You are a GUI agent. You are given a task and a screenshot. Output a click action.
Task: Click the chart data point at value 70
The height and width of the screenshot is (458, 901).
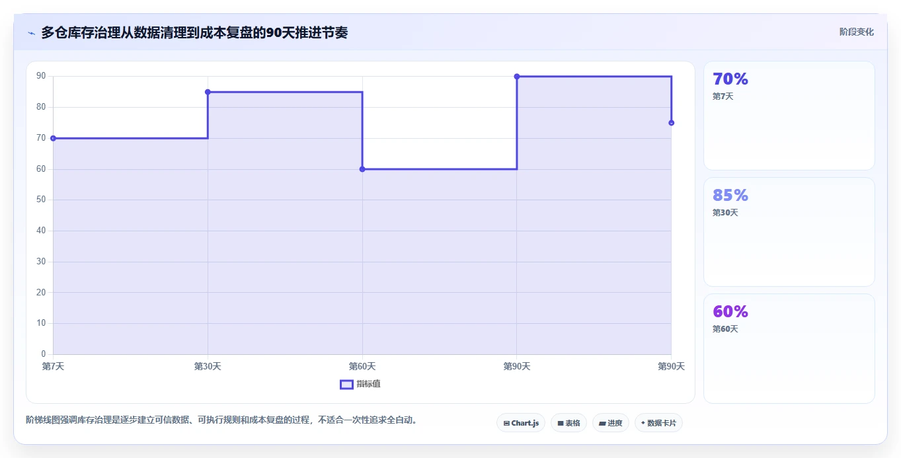coord(53,138)
